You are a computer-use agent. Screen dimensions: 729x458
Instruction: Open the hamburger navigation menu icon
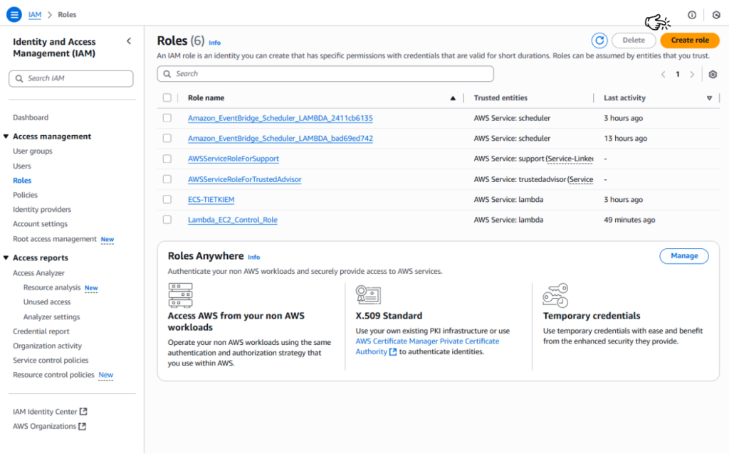point(14,14)
